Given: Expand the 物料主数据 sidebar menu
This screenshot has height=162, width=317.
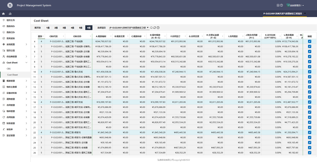Looking at the screenshot, I should [15, 87].
